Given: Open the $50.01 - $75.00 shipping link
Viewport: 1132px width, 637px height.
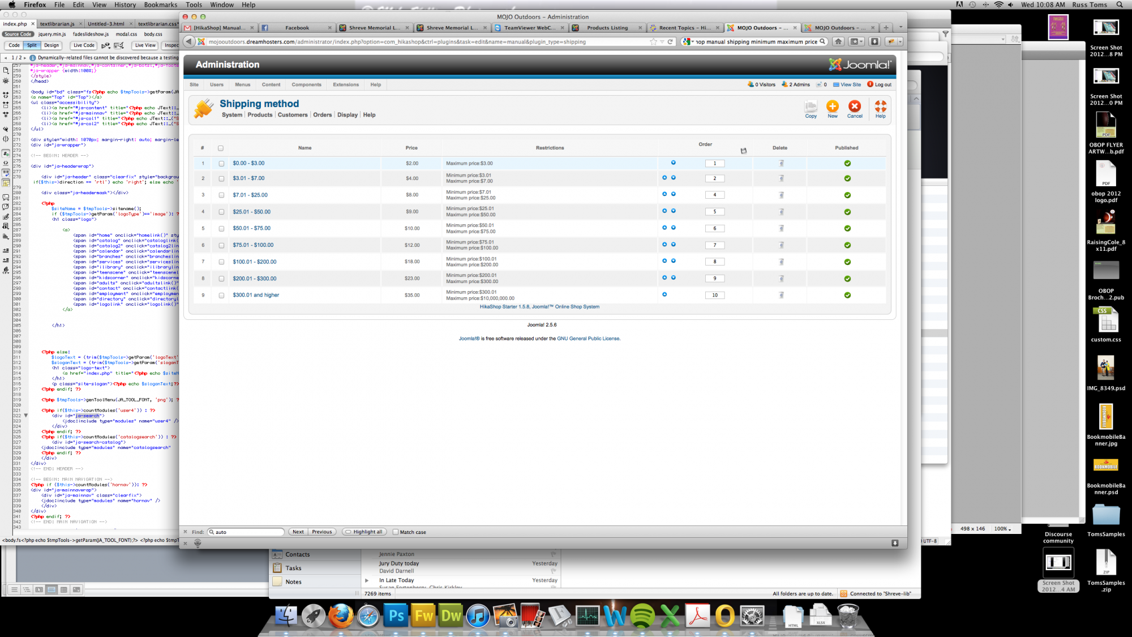Looking at the screenshot, I should tap(251, 229).
